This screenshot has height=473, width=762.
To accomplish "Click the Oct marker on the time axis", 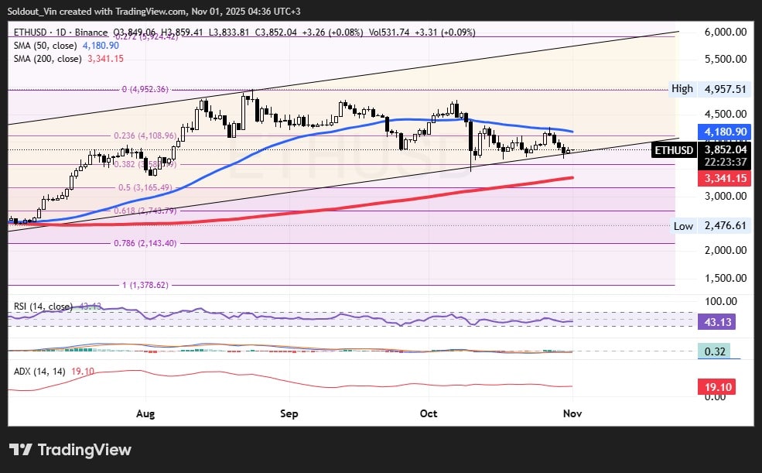I will 428,413.
